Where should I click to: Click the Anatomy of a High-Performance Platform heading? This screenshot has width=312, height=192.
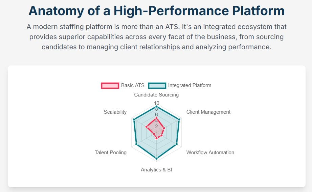pyautogui.click(x=156, y=11)
